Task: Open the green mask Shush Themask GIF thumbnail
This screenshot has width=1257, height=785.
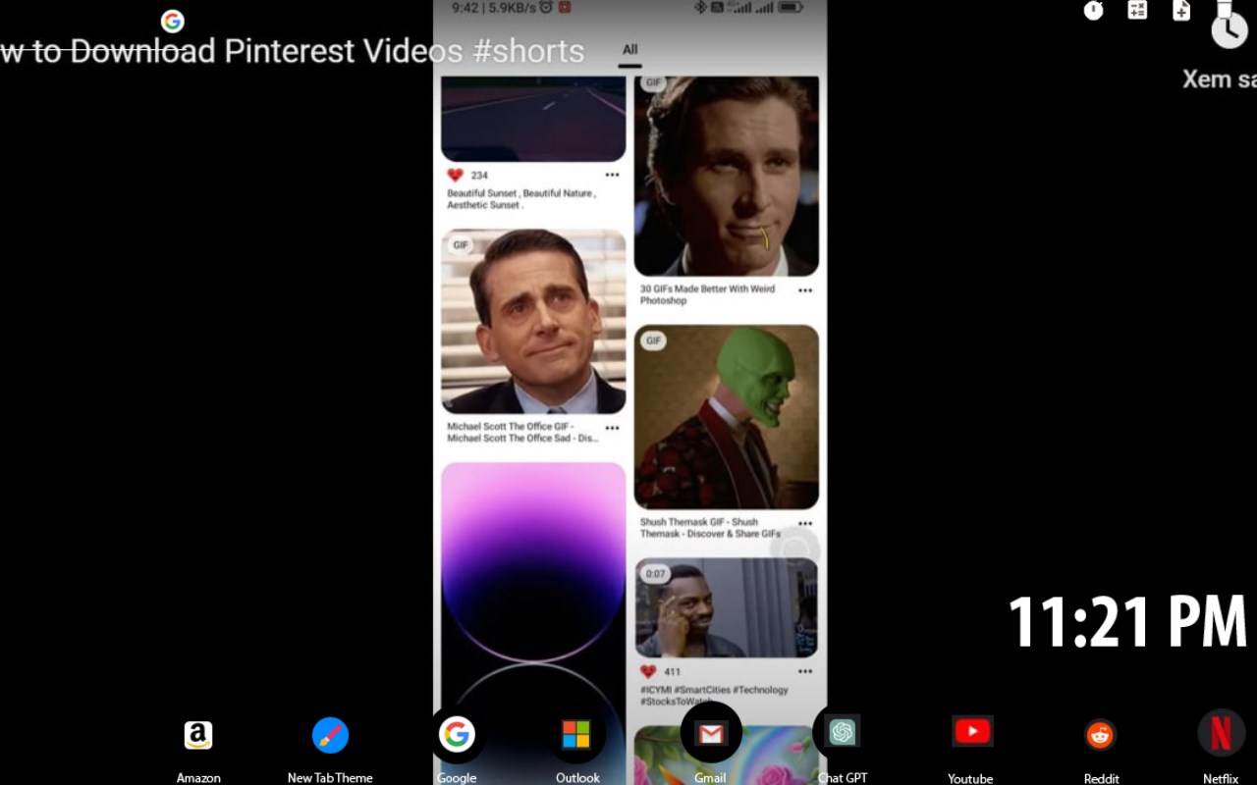Action: (x=727, y=417)
